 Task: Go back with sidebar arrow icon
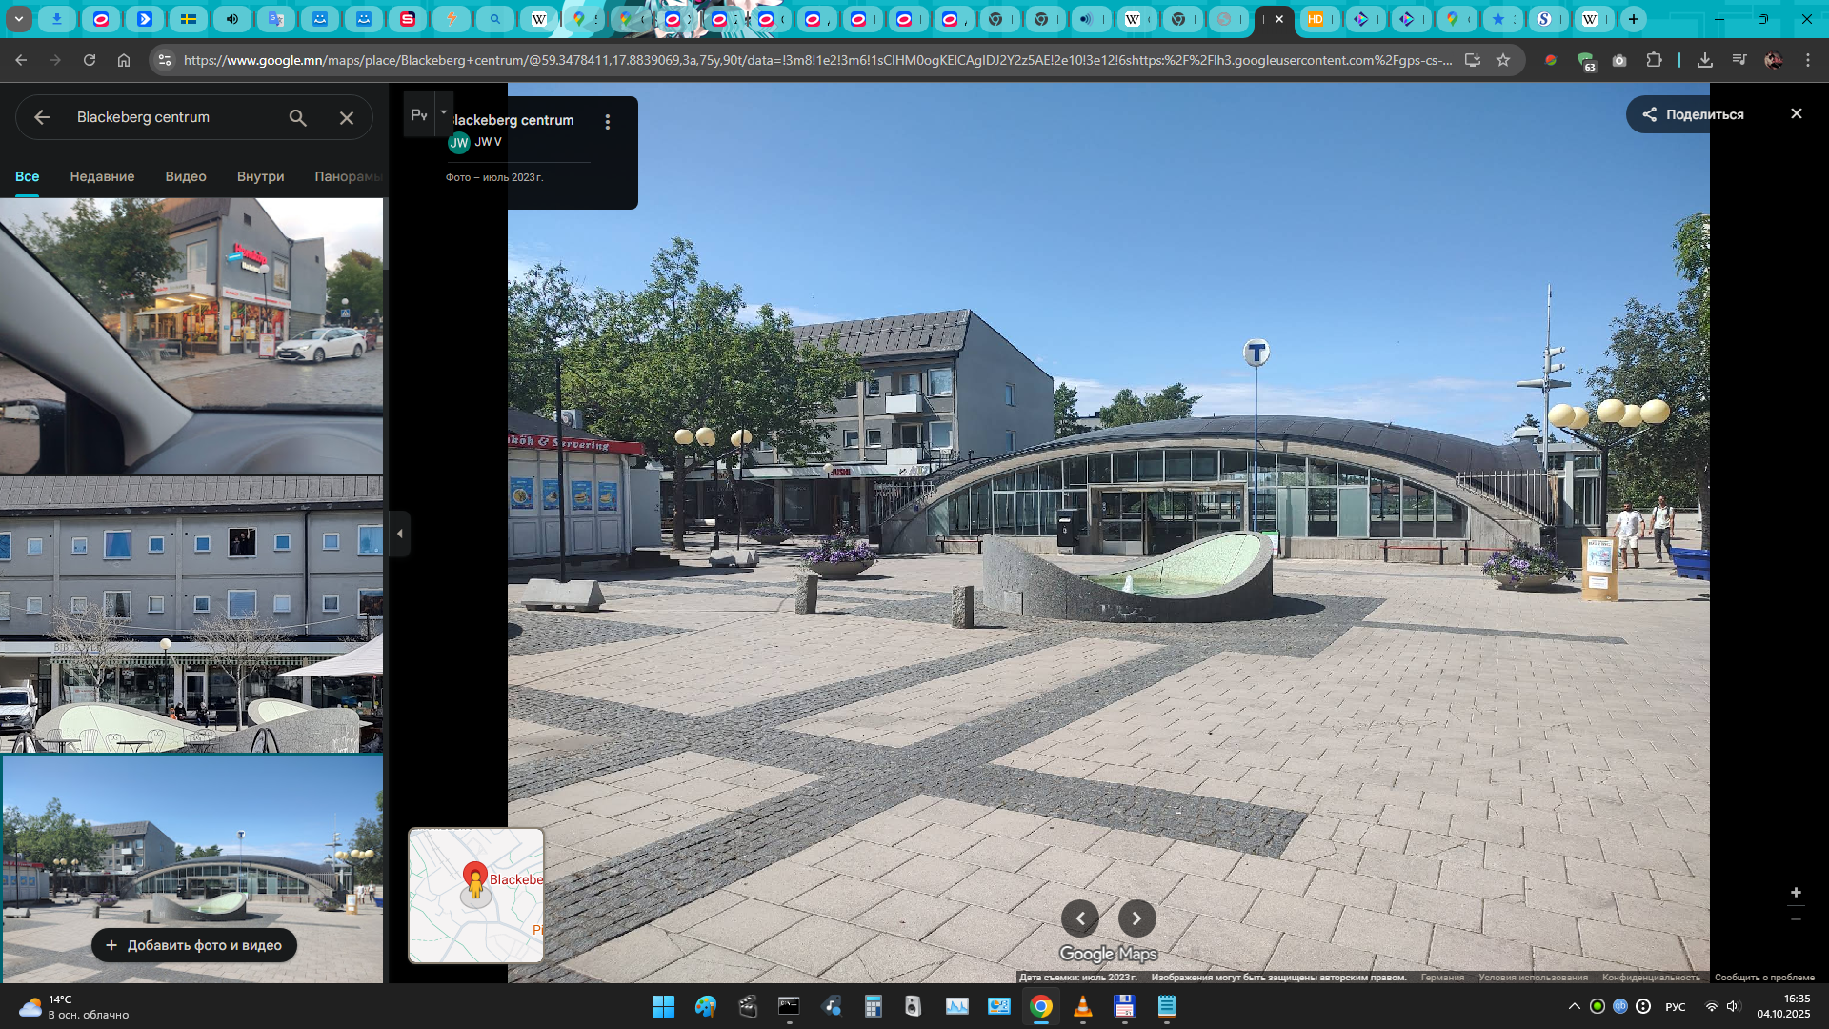(x=42, y=117)
